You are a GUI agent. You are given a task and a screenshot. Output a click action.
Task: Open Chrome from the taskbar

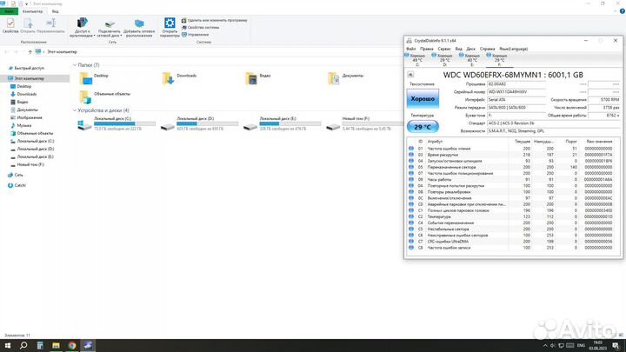(x=72, y=346)
